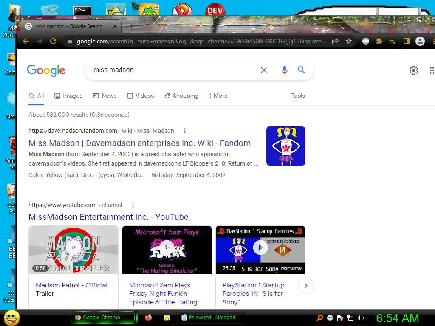Click the white round face tray icon
This screenshot has width=435, height=326.
click(330, 318)
